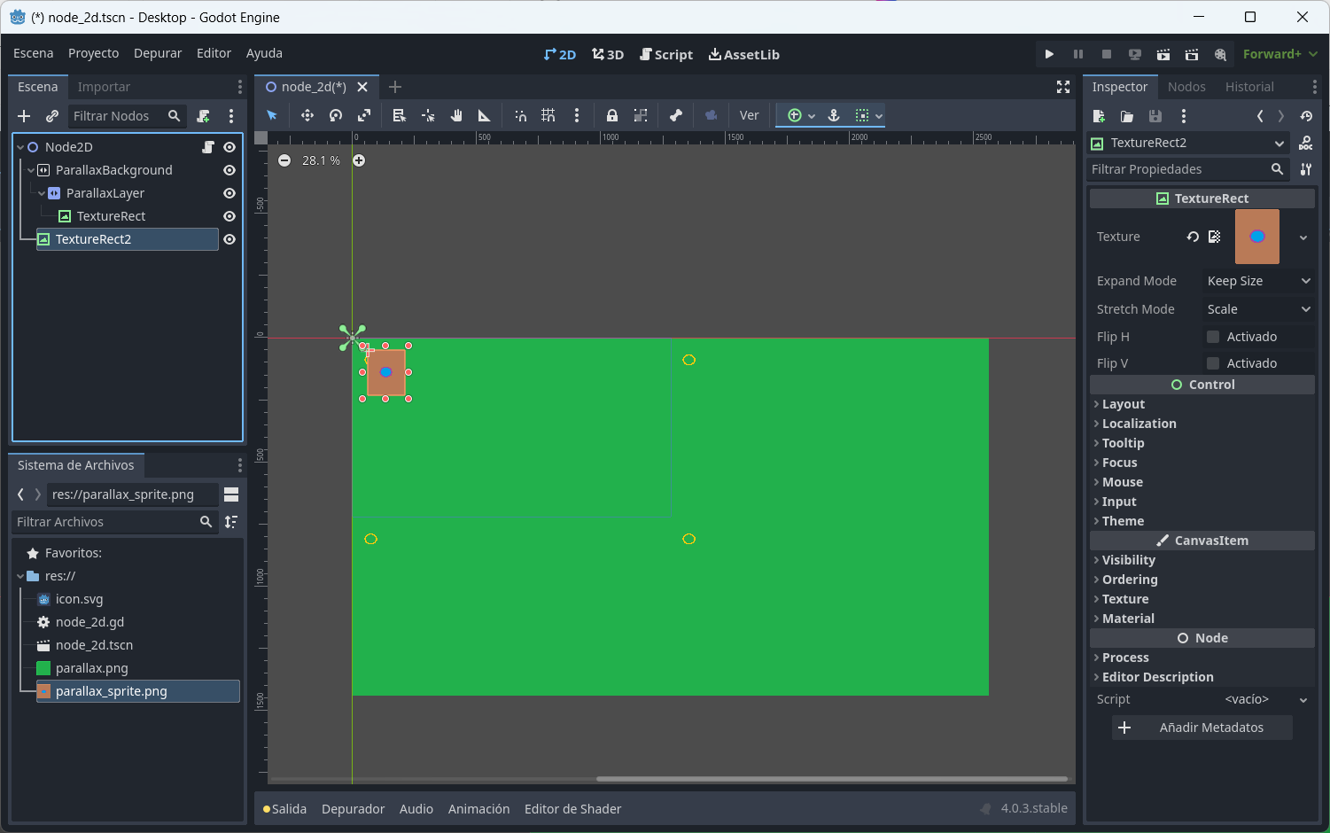The width and height of the screenshot is (1330, 833).
Task: Enable the Flip H checkbox
Action: tap(1212, 337)
